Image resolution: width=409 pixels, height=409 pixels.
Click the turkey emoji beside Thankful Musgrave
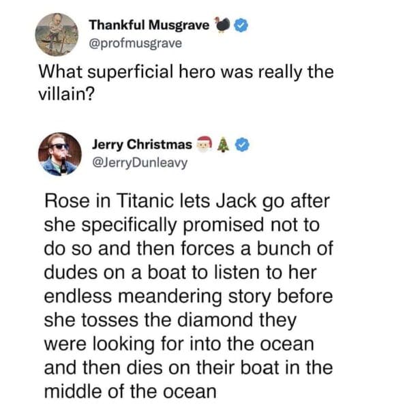click(x=222, y=25)
